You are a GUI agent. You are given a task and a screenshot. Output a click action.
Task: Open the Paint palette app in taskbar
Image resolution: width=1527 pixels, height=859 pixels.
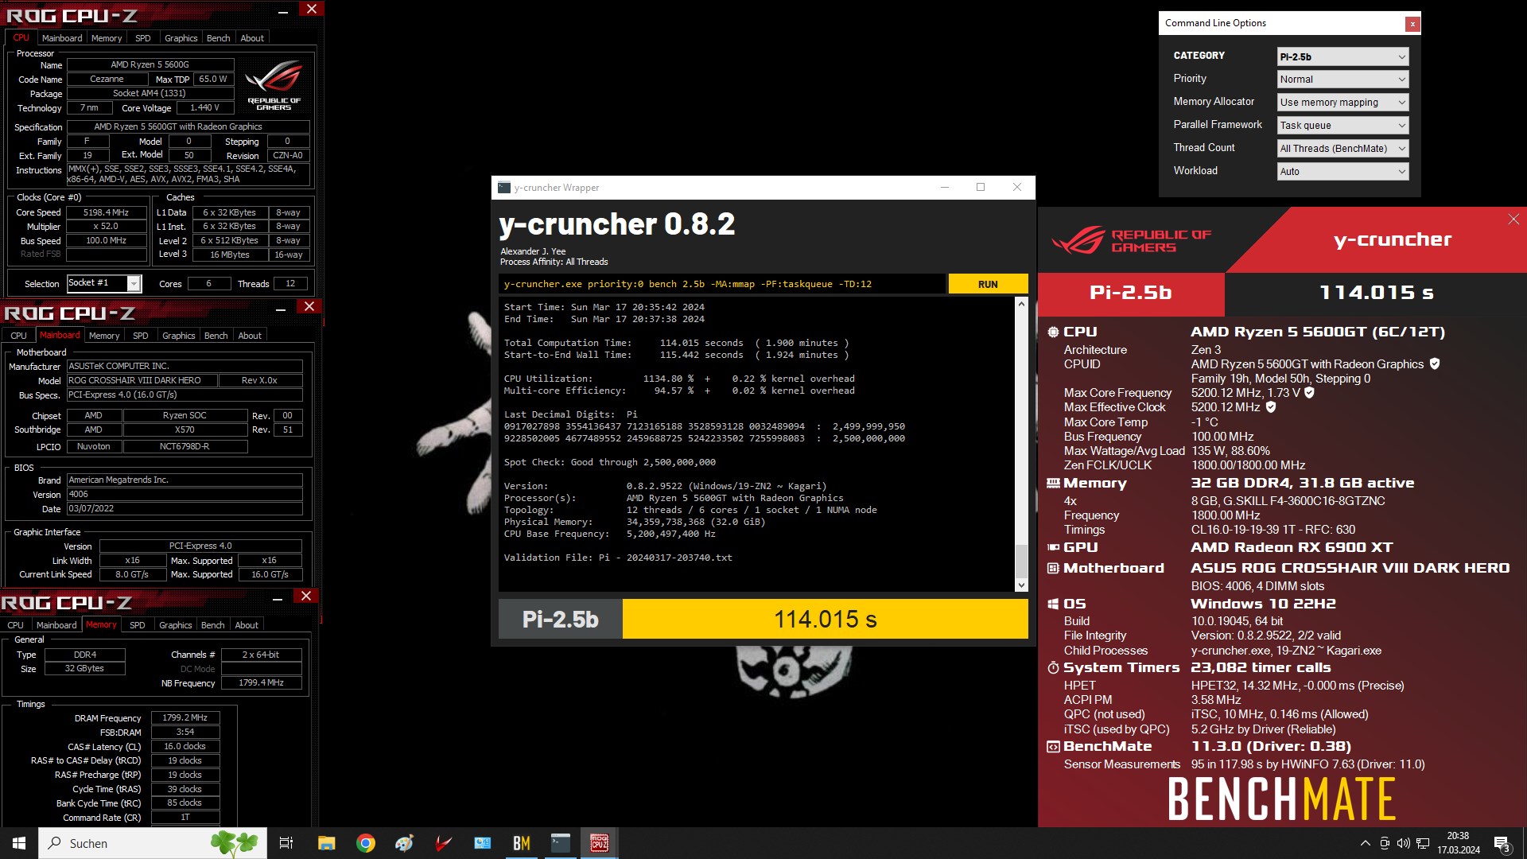(x=404, y=843)
